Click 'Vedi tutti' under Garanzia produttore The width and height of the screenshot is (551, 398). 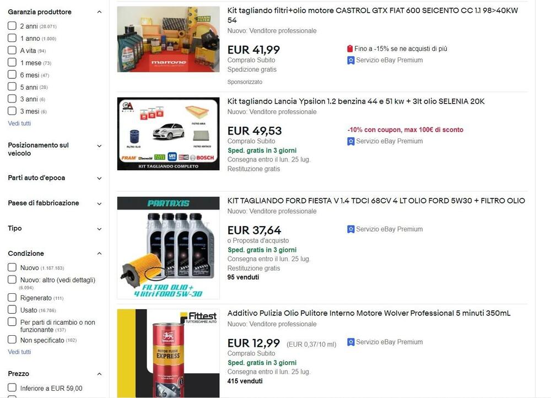(x=19, y=123)
